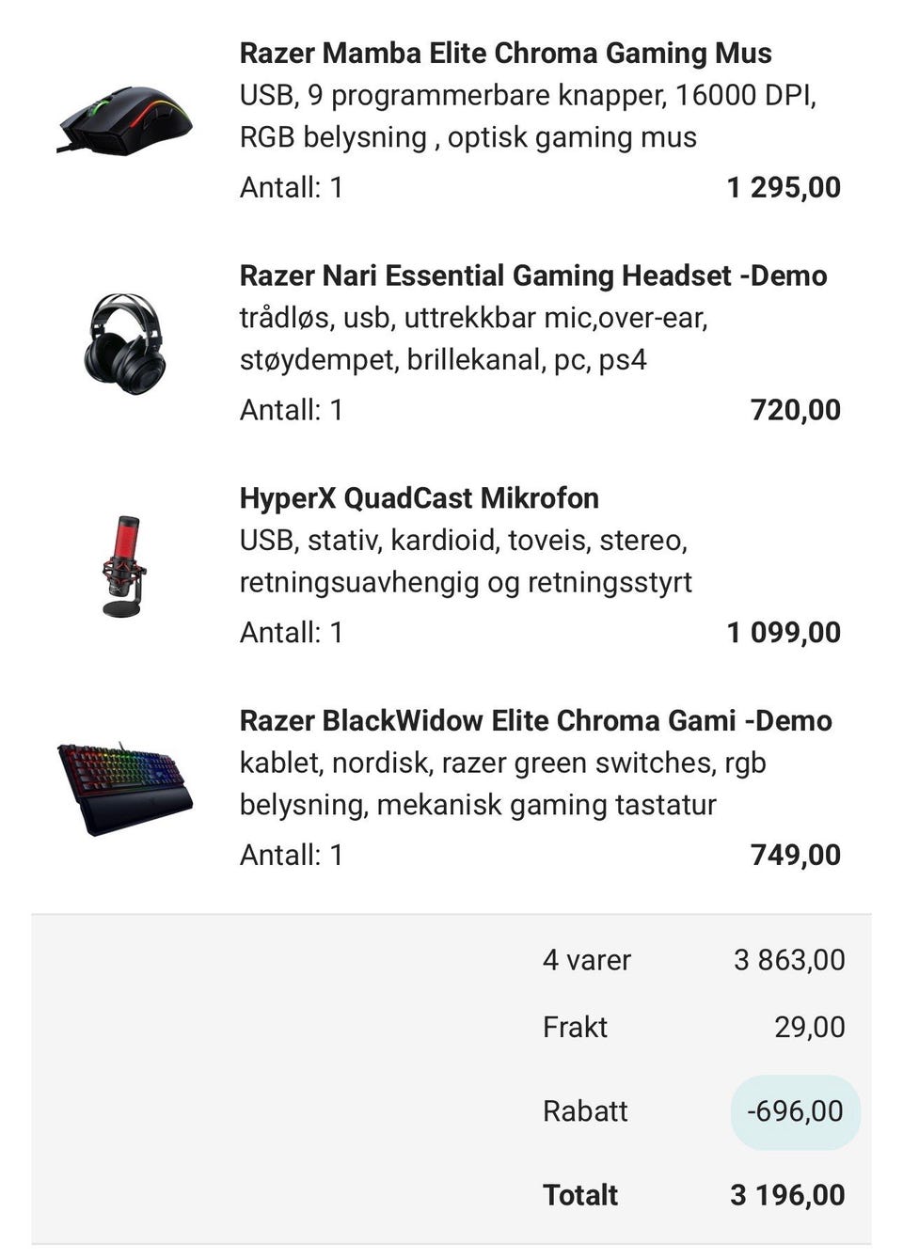
Task: Click the Rabatt label in summary
Action: tap(584, 1111)
